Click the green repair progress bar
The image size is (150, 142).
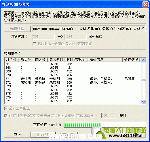[105, 125]
